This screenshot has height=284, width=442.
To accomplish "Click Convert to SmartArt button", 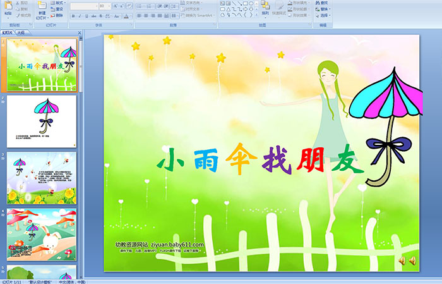I will tap(198, 15).
